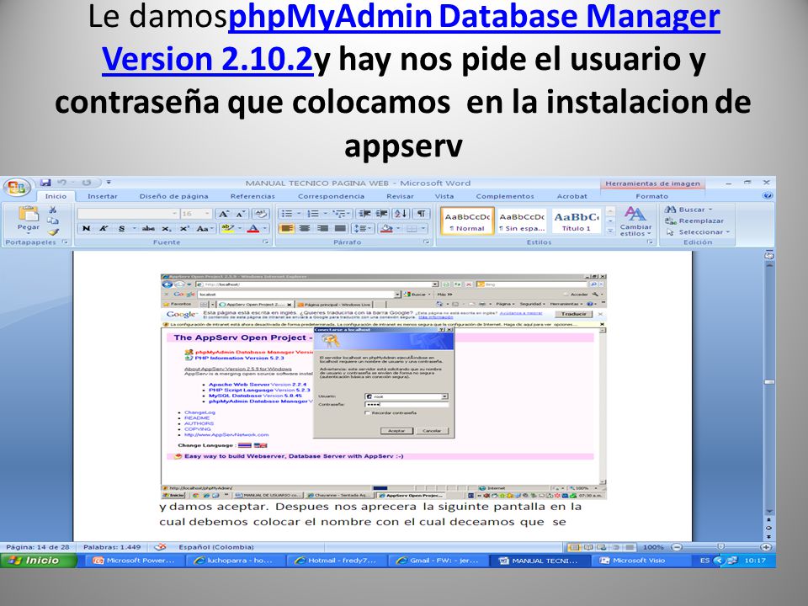Expand the bullets list dropdown arrow

tap(298, 213)
